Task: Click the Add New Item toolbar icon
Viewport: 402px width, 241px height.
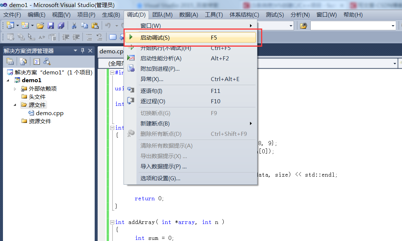Action: coord(25,26)
